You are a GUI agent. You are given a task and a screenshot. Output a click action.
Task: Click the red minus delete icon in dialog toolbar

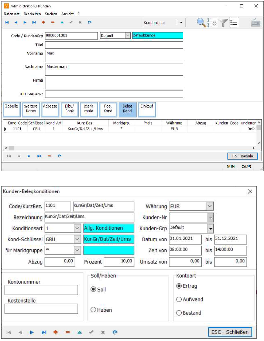click(x=67, y=332)
